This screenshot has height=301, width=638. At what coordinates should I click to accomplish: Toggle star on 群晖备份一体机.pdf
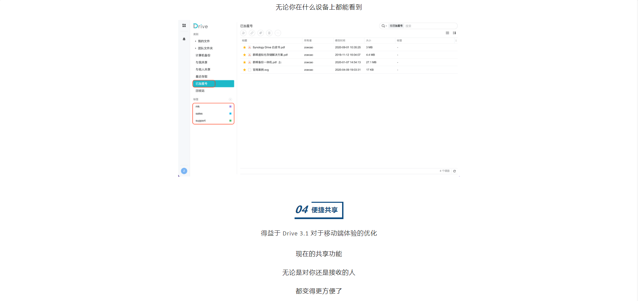tap(244, 62)
